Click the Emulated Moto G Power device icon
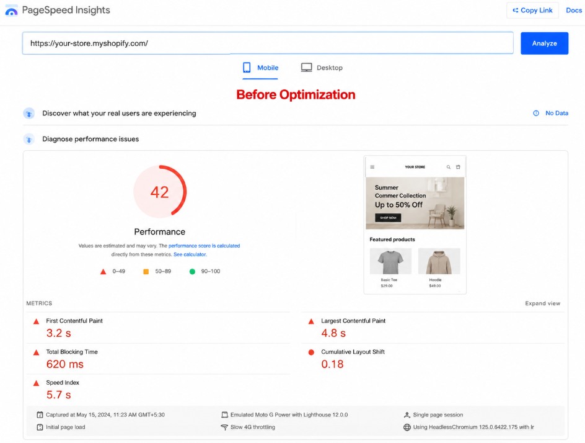Image resolution: width=585 pixels, height=443 pixels. pos(224,414)
